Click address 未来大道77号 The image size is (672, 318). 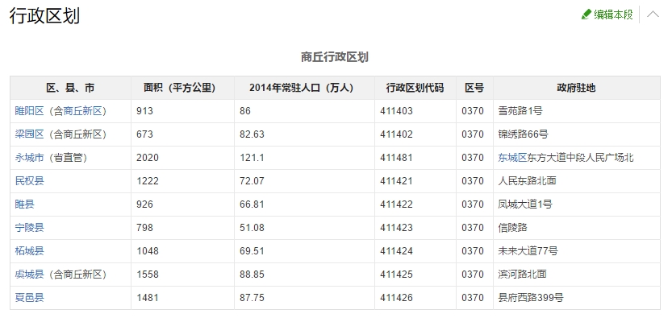(528, 251)
